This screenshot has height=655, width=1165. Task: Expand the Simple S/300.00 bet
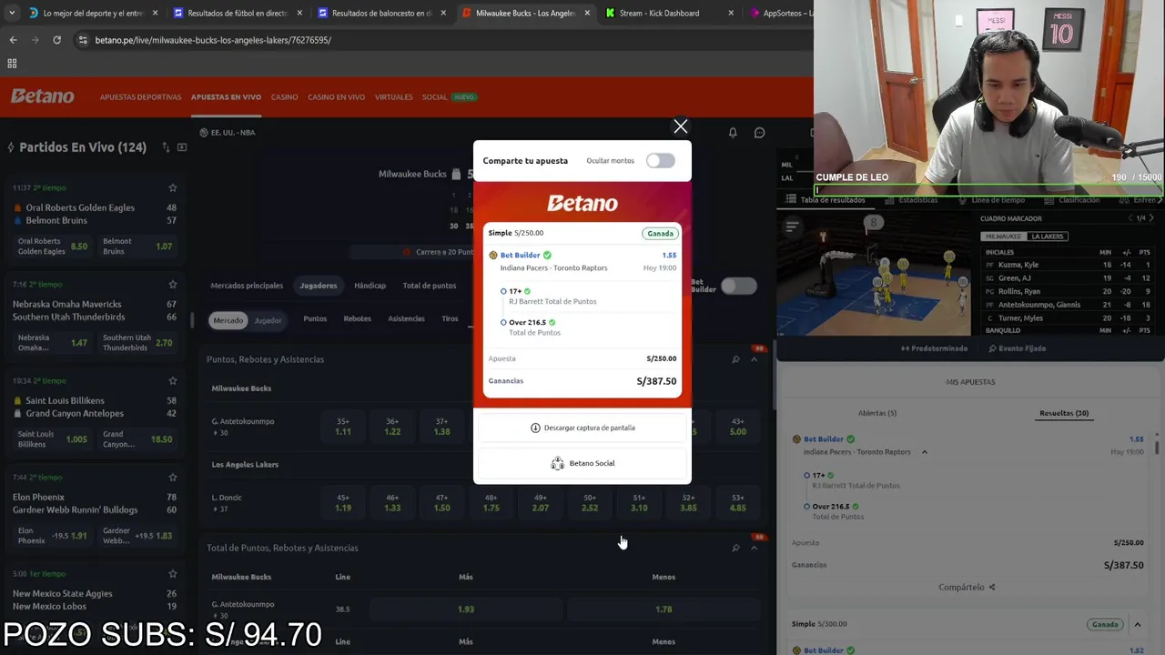click(1137, 625)
